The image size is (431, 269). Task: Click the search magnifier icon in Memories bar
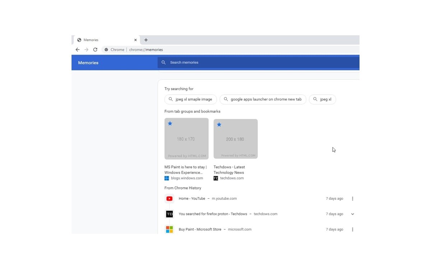pyautogui.click(x=163, y=62)
